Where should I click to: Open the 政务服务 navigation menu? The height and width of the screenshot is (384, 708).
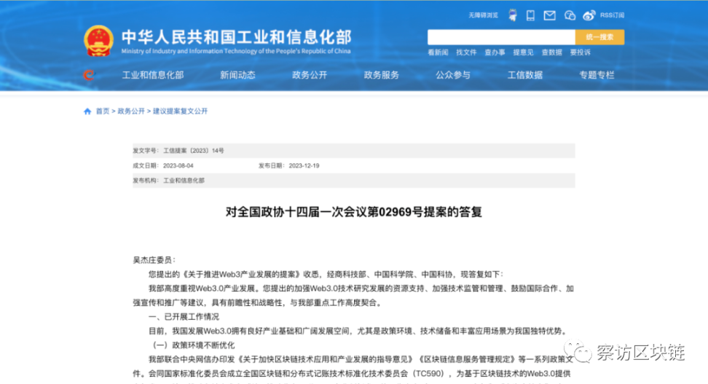pos(382,75)
